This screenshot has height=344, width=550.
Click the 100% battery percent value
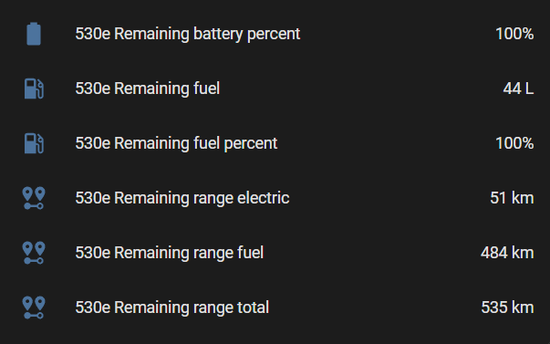pos(514,34)
